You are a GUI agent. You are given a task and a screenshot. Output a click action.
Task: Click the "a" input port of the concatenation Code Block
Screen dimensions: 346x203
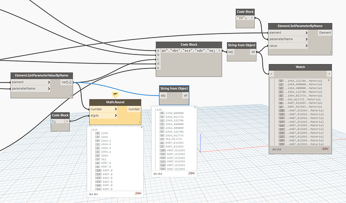[158, 50]
